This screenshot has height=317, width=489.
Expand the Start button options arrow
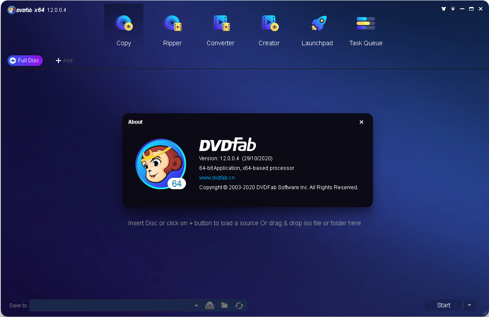[x=469, y=305]
